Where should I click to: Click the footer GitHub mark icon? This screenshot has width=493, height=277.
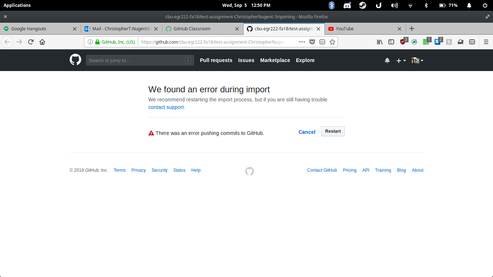tap(250, 171)
